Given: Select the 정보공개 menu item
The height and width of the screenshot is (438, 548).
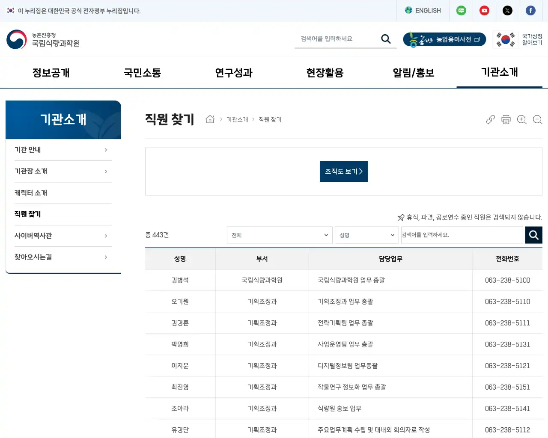Looking at the screenshot, I should tap(51, 73).
